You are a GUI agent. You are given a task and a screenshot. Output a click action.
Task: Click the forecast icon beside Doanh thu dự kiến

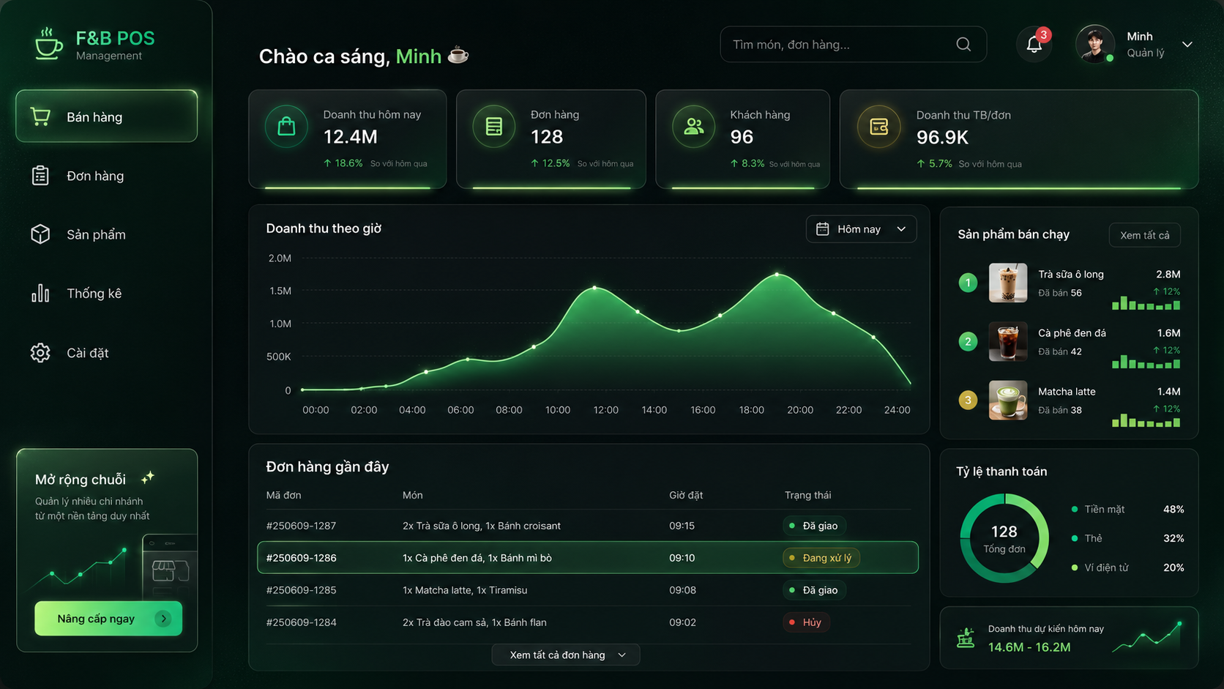click(x=966, y=638)
